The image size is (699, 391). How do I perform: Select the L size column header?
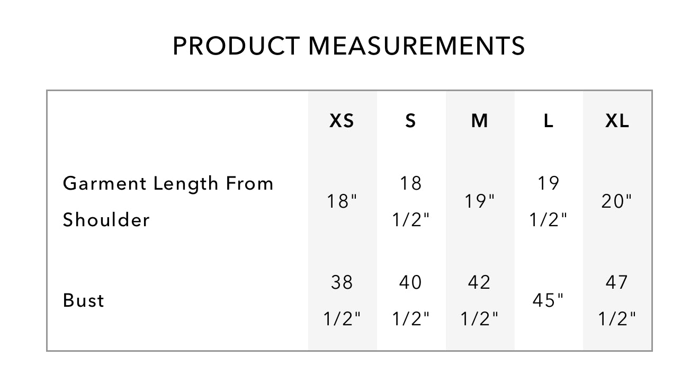click(549, 121)
